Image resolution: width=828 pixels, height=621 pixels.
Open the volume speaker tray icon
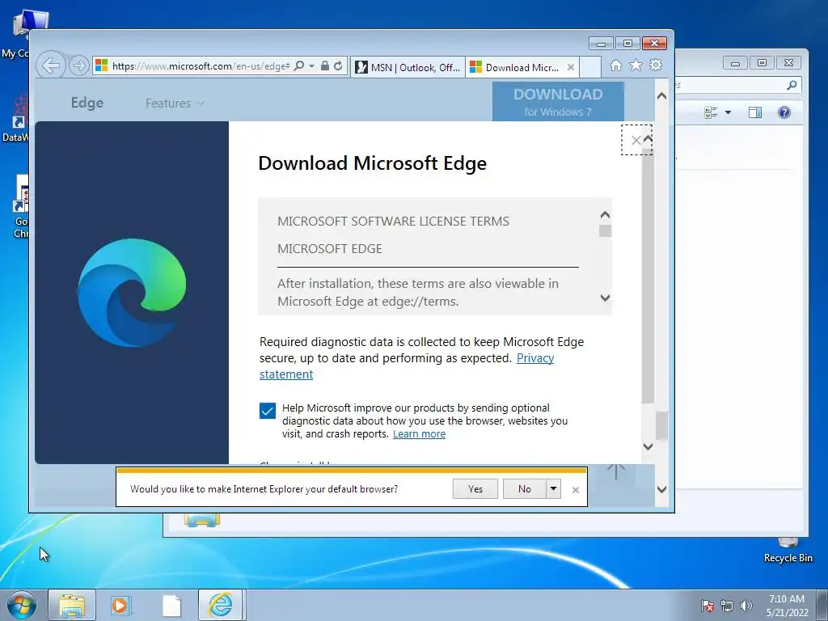(x=746, y=606)
